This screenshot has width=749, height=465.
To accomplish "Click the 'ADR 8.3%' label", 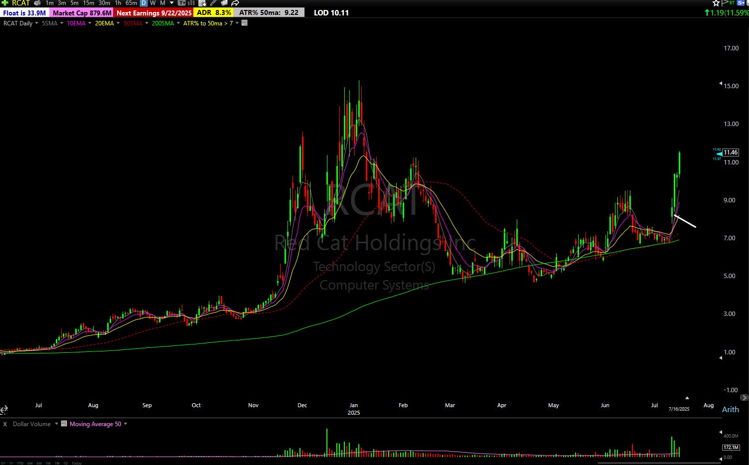I will 214,12.
